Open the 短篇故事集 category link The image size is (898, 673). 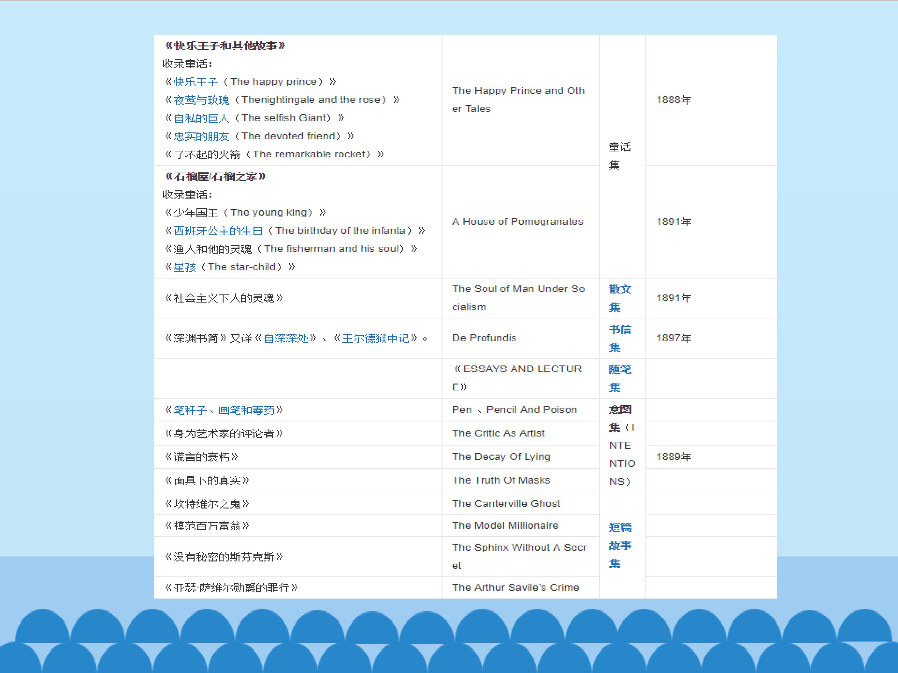tap(620, 545)
